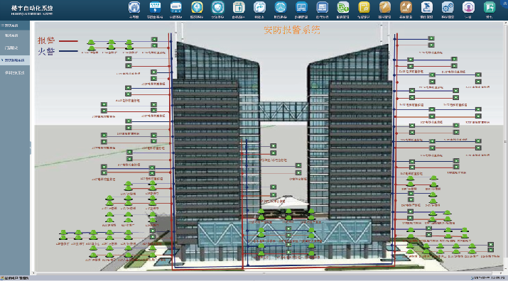Open the brown notebook with pen icon
Viewport: 508px width, 281px height.
click(406, 7)
